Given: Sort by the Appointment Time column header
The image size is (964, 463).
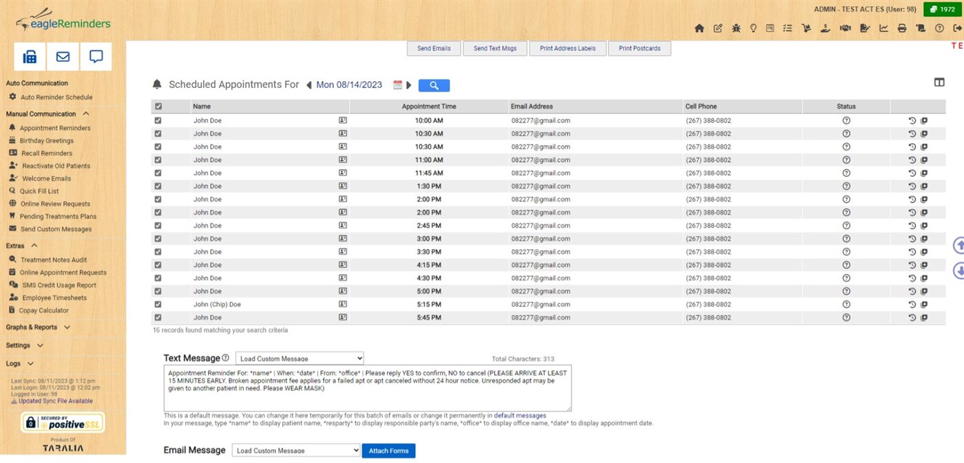Looking at the screenshot, I should (429, 107).
